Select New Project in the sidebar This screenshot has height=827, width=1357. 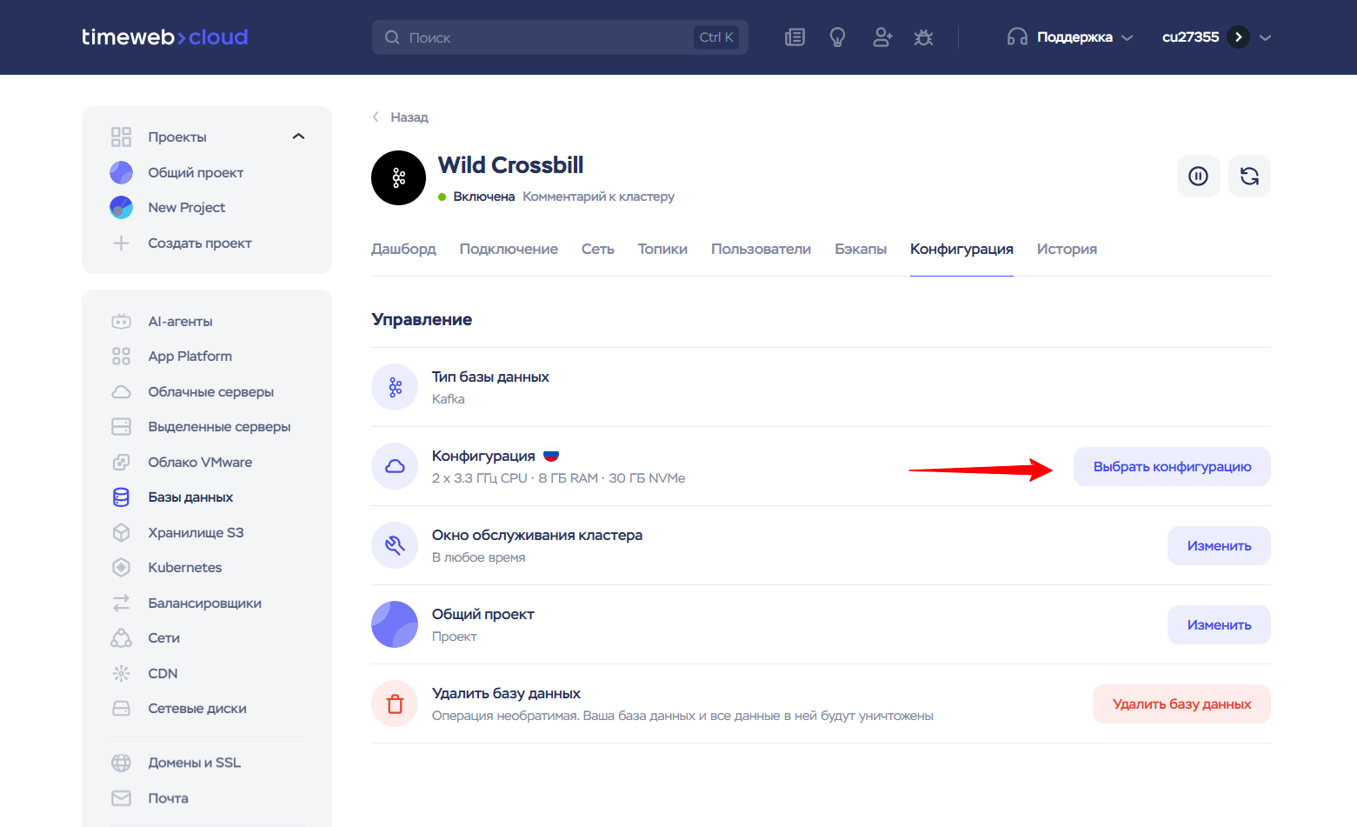tap(186, 208)
